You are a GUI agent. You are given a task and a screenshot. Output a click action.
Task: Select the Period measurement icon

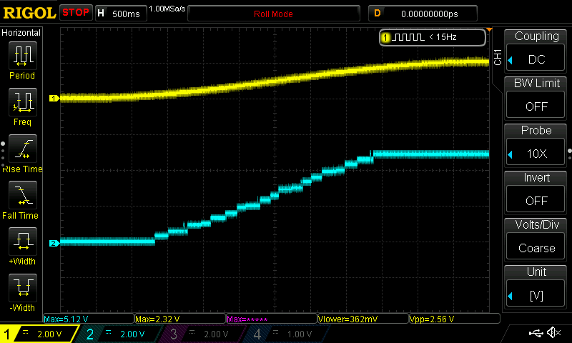[x=23, y=56]
